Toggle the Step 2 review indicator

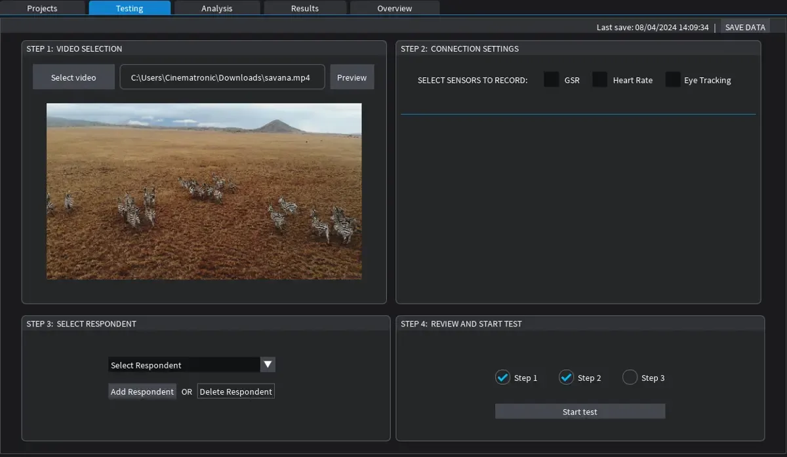(566, 377)
